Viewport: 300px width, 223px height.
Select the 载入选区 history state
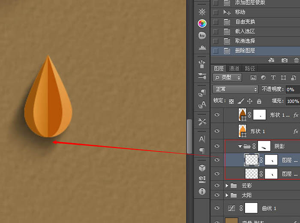click(x=255, y=31)
